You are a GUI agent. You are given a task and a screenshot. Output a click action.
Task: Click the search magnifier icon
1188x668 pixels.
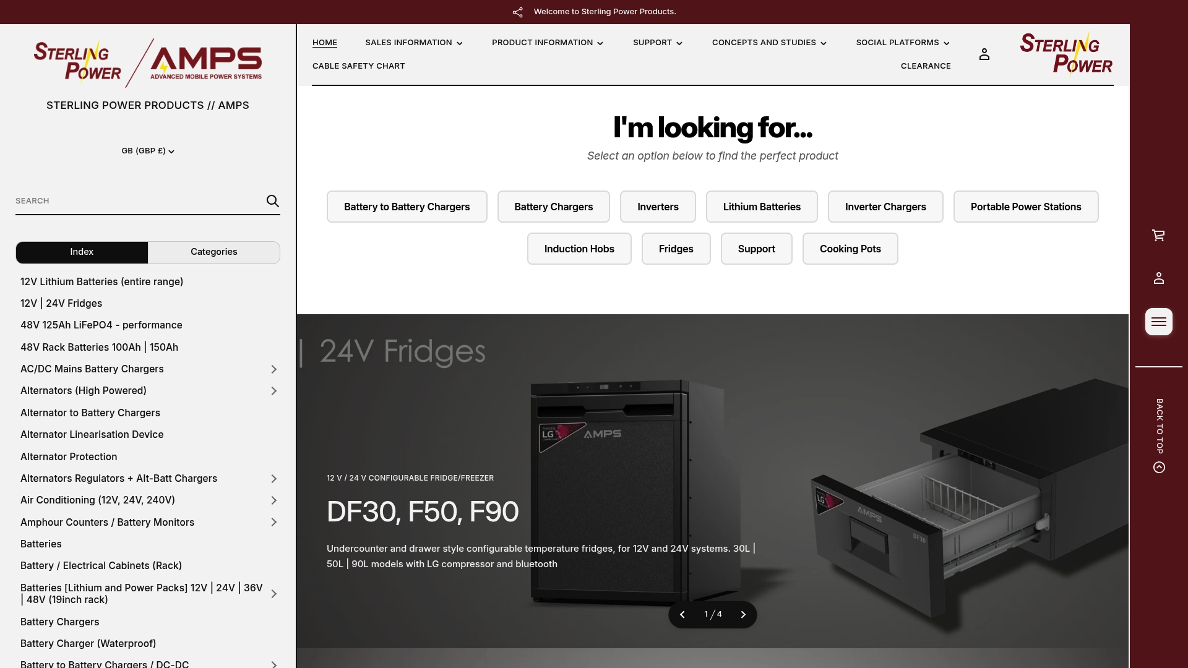pos(273,201)
